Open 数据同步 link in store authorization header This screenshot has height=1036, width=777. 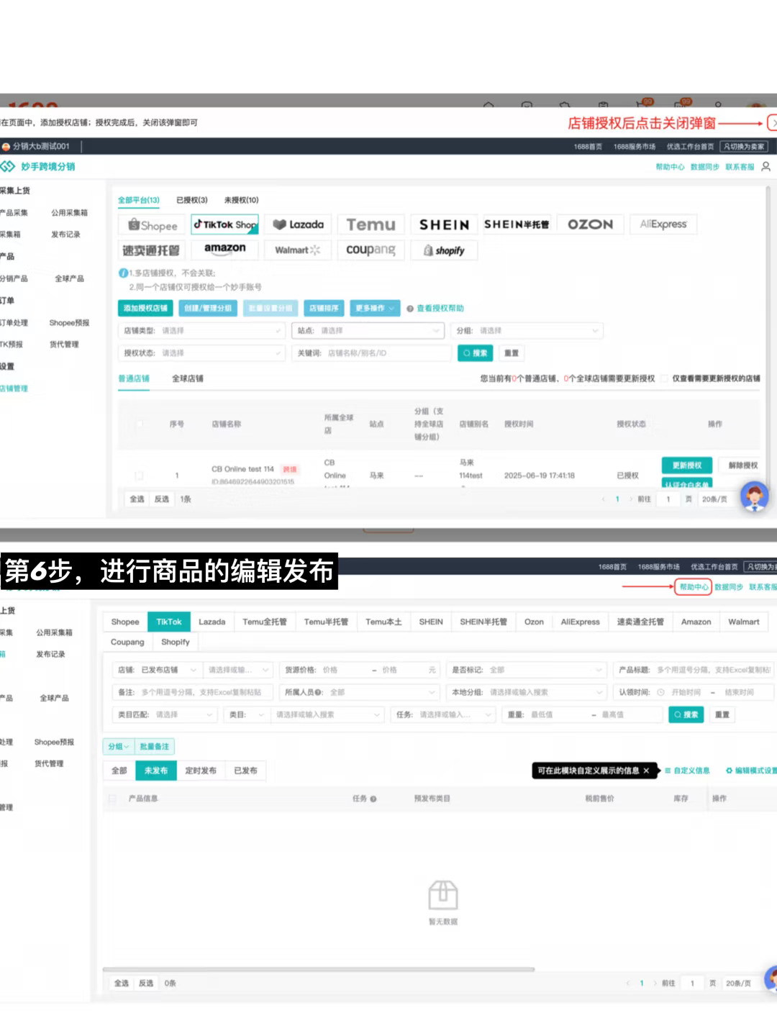point(705,167)
